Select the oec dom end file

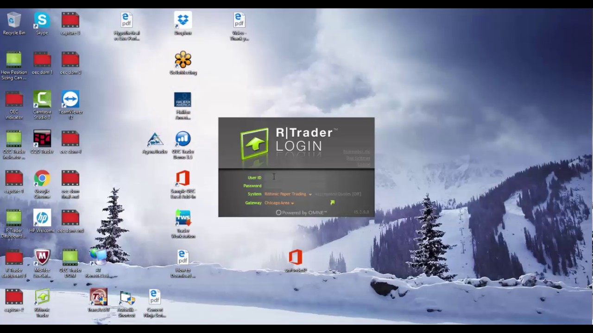click(70, 222)
